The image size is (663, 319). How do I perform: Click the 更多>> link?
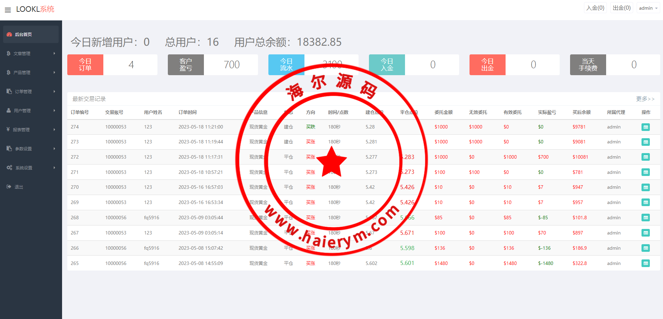[645, 99]
